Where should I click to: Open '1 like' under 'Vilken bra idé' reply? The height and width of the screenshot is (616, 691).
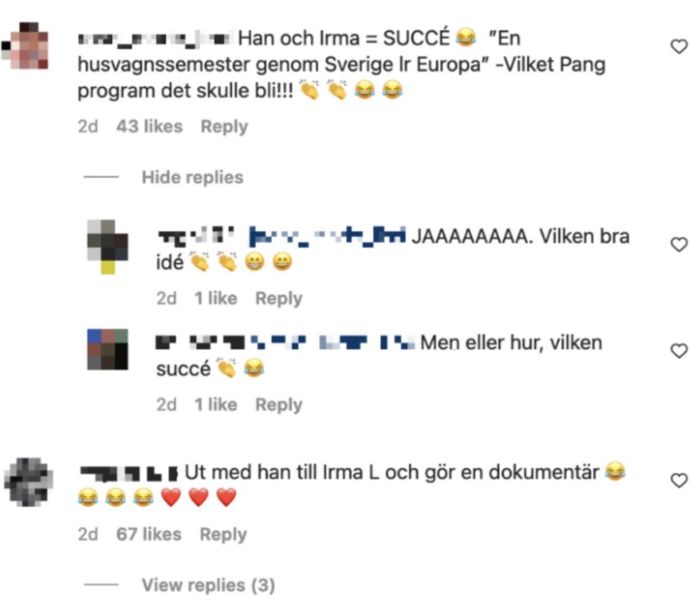point(216,299)
